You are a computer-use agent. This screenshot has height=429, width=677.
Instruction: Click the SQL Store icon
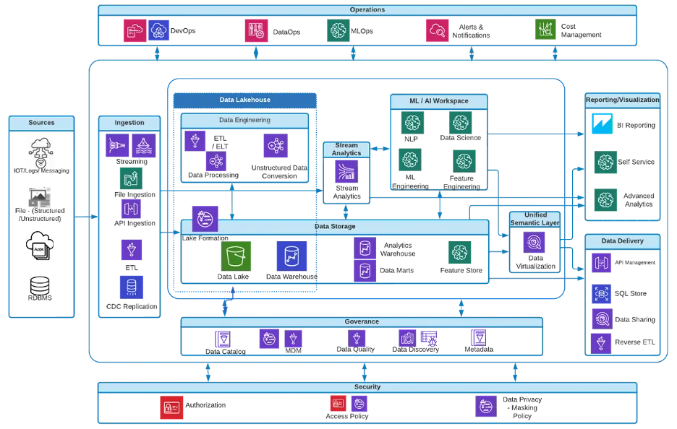601,294
